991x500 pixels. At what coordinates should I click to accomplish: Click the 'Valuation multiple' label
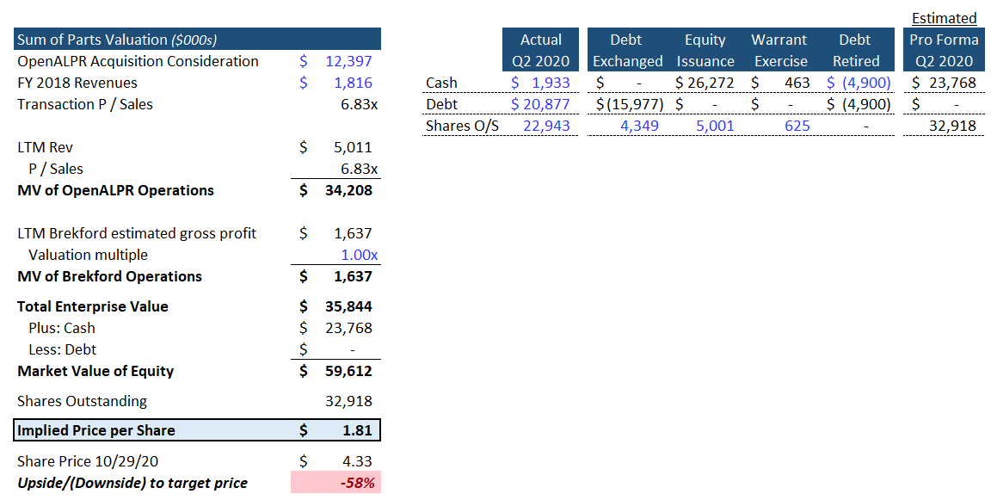[x=88, y=255]
